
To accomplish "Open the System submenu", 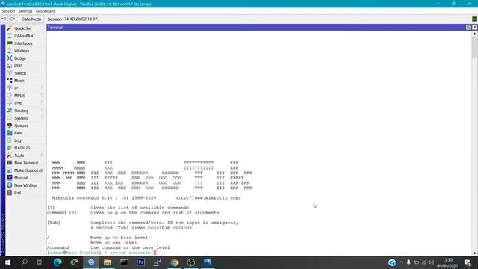I will tap(21, 118).
